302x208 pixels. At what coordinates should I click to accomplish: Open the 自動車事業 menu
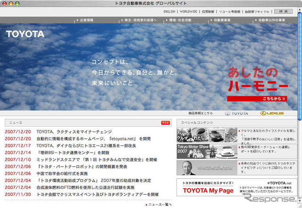(220, 20)
